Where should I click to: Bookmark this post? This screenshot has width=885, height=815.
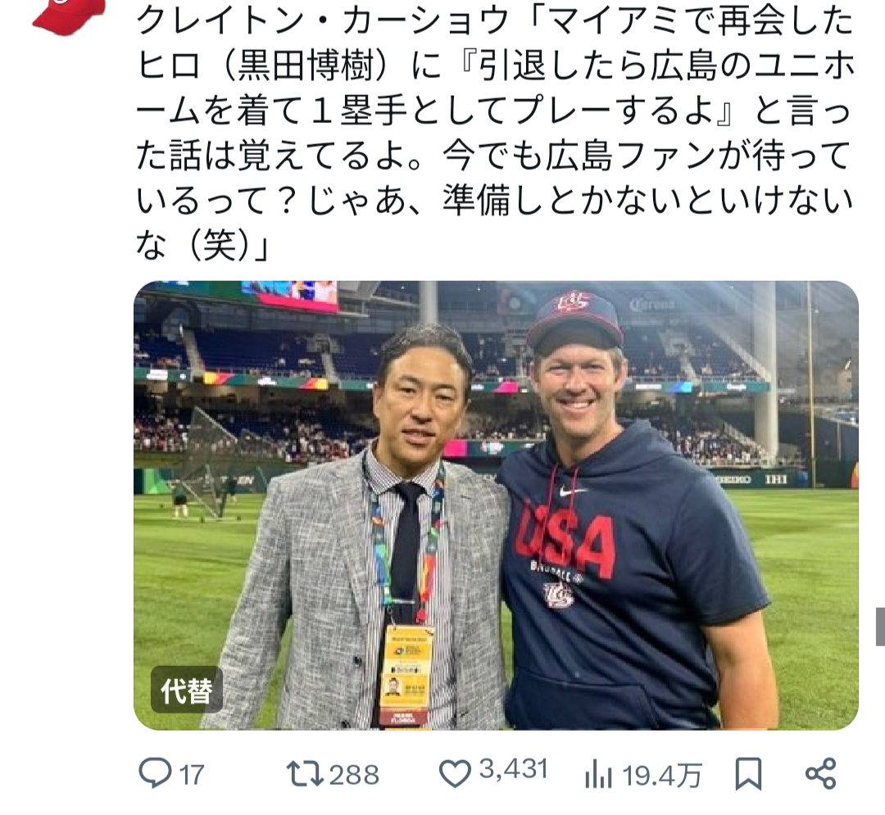[748, 772]
